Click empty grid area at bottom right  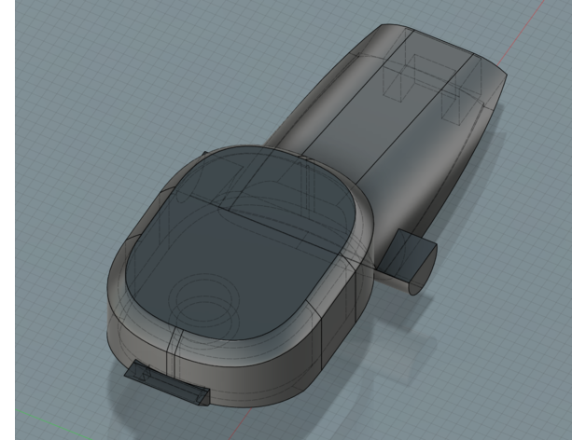[x=495, y=373]
